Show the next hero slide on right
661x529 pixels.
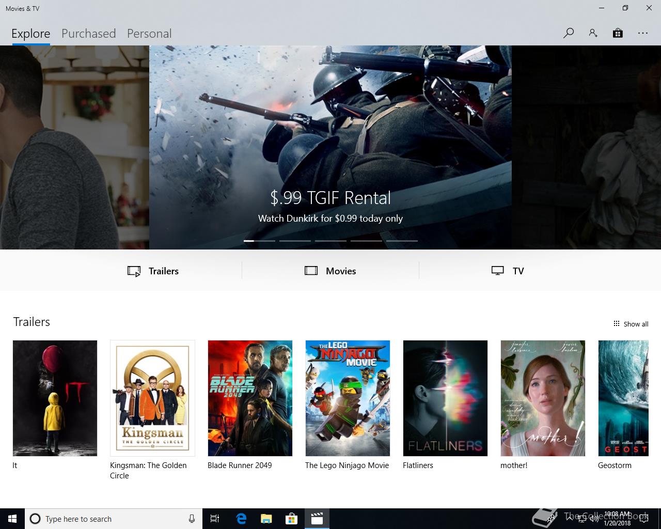(x=586, y=147)
